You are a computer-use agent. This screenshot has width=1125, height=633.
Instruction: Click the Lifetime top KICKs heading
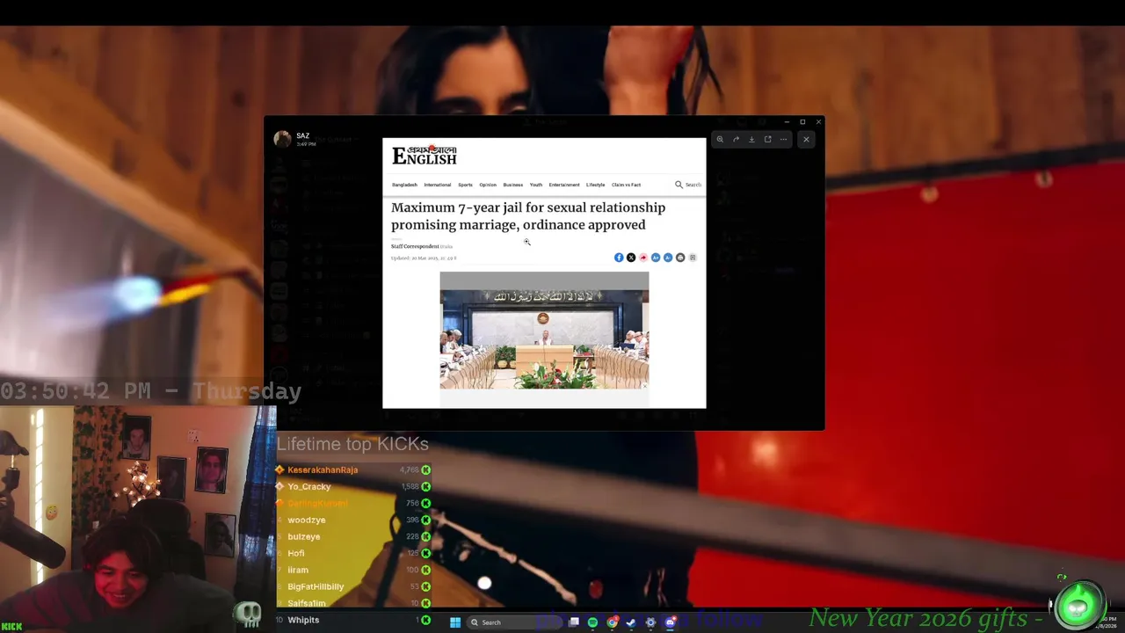[x=352, y=444]
